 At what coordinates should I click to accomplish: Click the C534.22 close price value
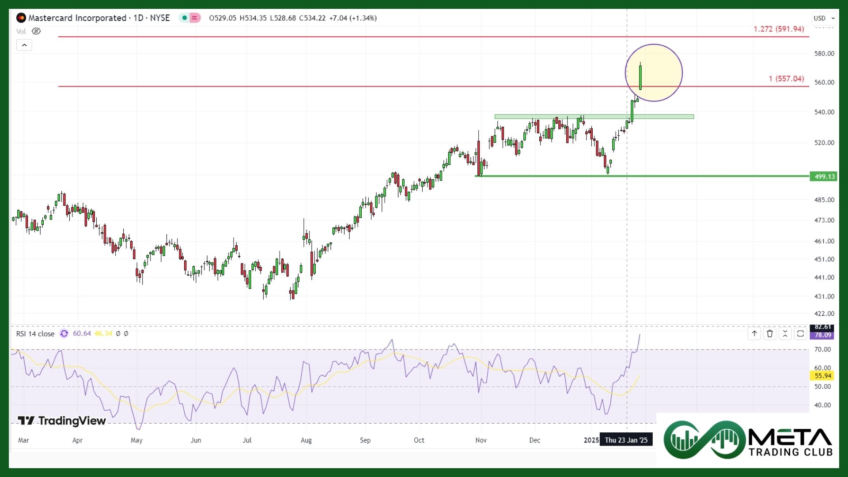coord(312,18)
